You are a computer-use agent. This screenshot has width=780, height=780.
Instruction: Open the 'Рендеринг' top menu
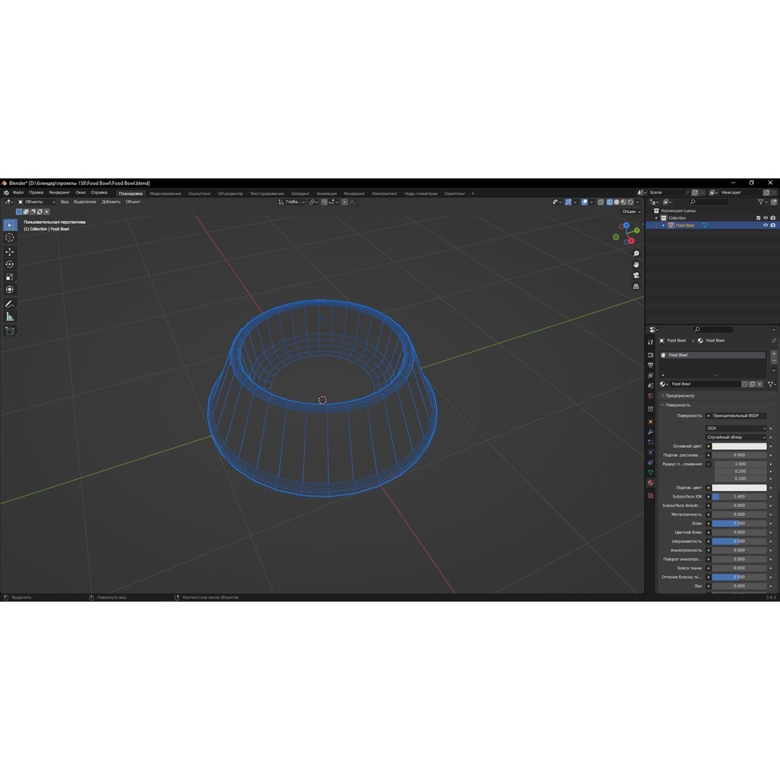coord(59,193)
